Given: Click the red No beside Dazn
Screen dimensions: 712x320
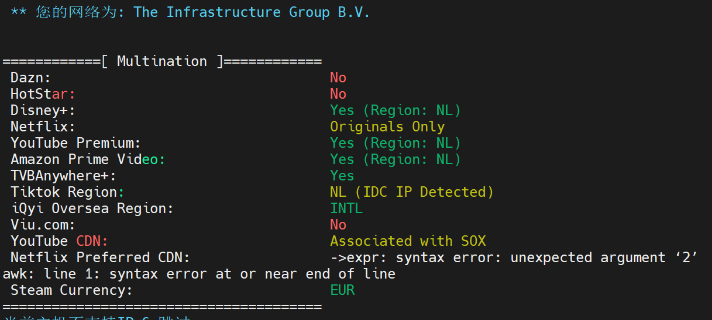Looking at the screenshot, I should coord(338,78).
